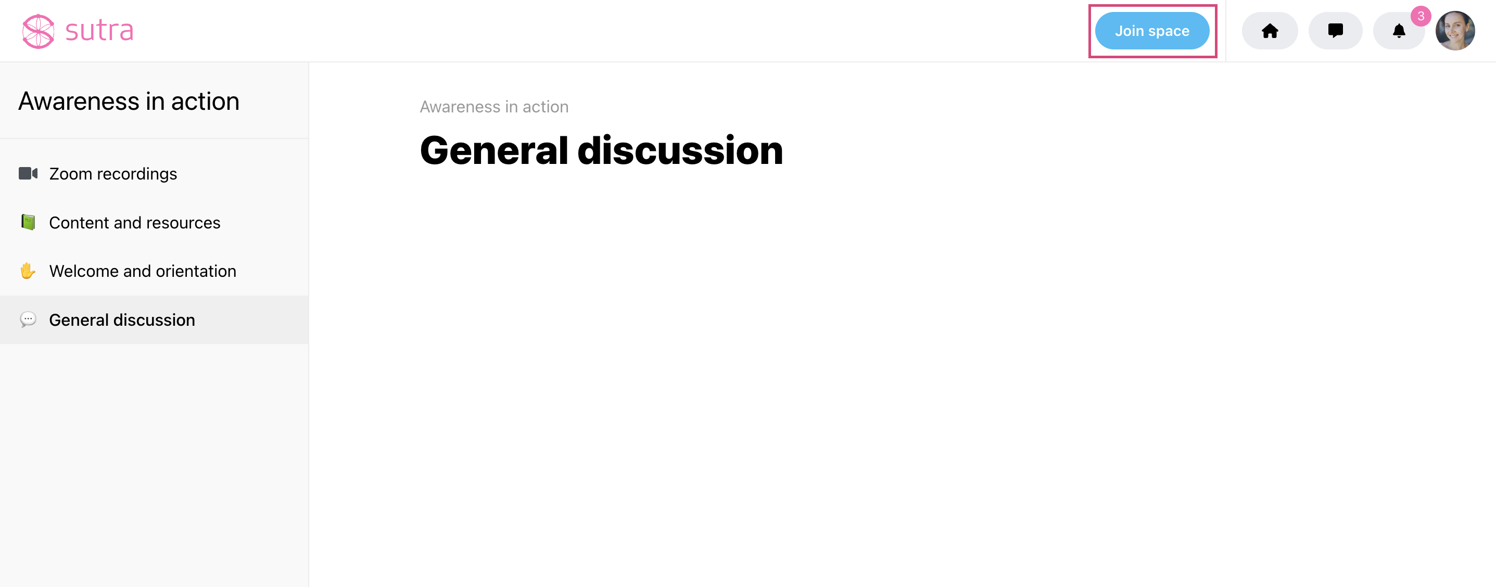Viewport: 1496px width, 587px height.
Task: Open the user profile avatar
Action: (1455, 31)
